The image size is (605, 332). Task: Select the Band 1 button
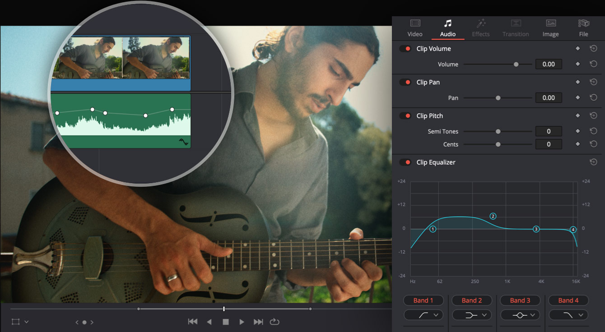click(x=423, y=300)
